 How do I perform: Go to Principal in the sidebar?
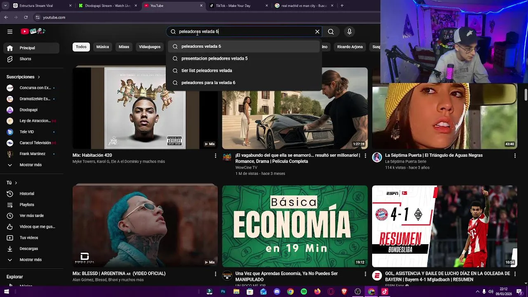[31, 48]
